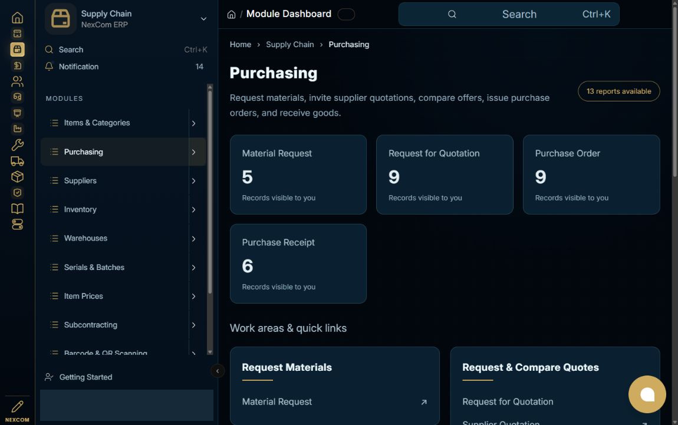The width and height of the screenshot is (678, 425).
Task: Open the Material Request count card
Action: coord(298,174)
